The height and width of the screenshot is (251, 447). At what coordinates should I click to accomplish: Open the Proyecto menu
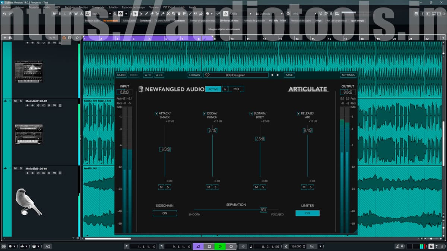[x=34, y=7]
